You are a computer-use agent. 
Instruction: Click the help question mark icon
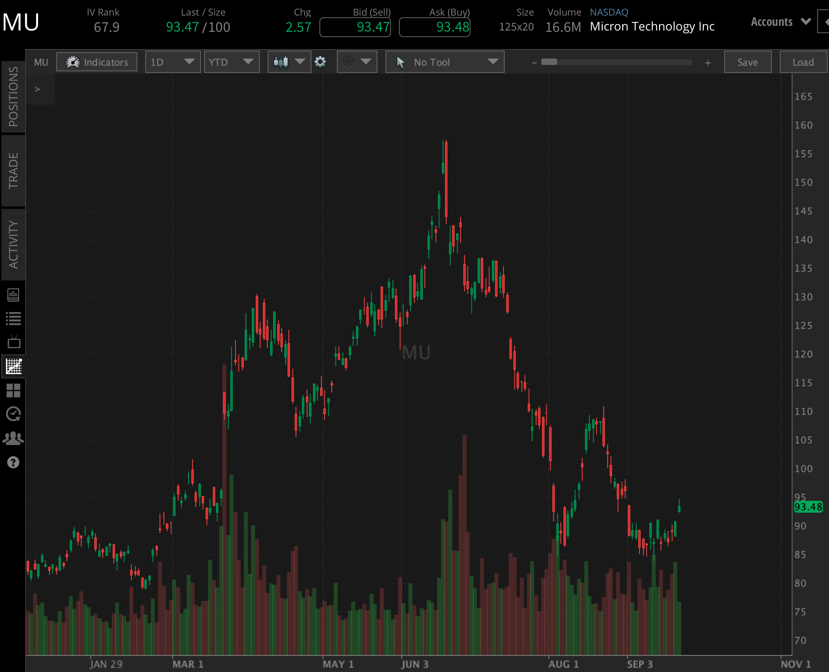pyautogui.click(x=13, y=462)
